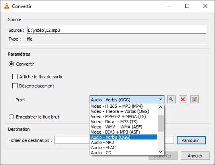Focus the Source path field
The height and width of the screenshot is (165, 215).
117,30
